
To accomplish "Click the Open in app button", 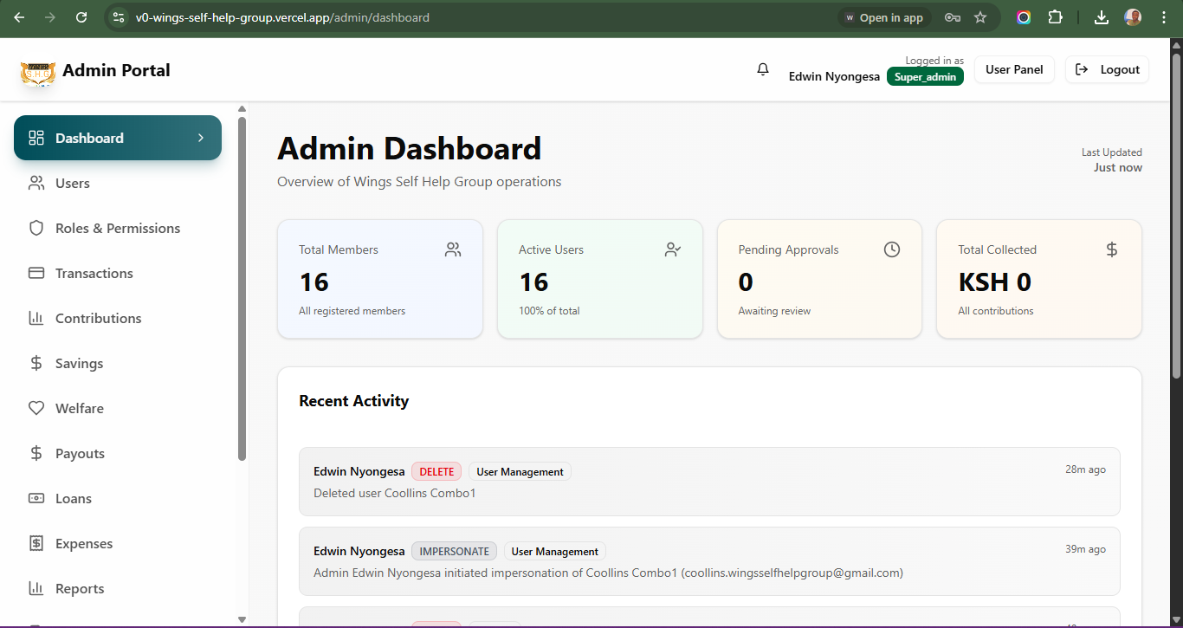I will (x=883, y=17).
